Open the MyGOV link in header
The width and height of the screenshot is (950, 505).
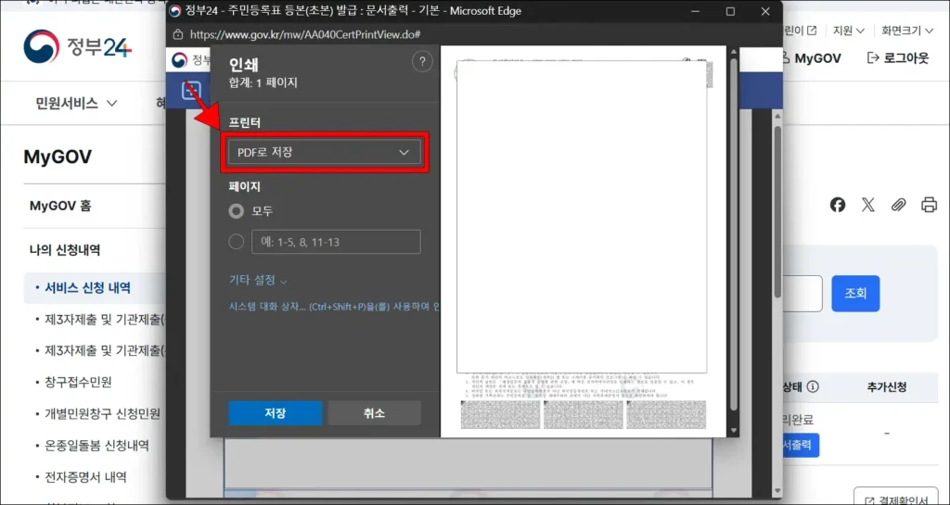(x=811, y=58)
